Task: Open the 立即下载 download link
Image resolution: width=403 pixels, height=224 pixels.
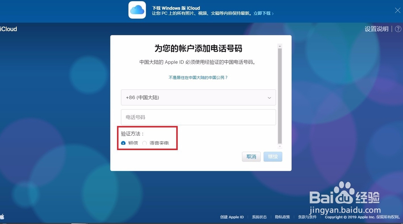Action: click(x=263, y=13)
